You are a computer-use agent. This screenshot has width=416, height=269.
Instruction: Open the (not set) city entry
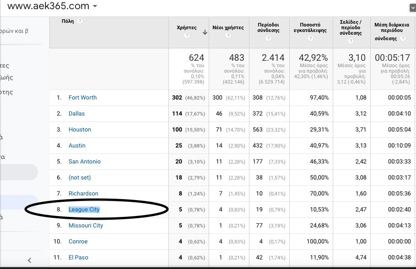click(x=80, y=177)
